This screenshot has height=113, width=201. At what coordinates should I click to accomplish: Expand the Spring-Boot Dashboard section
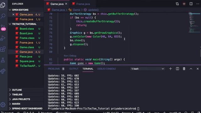pos(26,109)
